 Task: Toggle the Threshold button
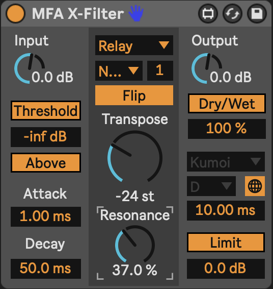click(x=46, y=111)
